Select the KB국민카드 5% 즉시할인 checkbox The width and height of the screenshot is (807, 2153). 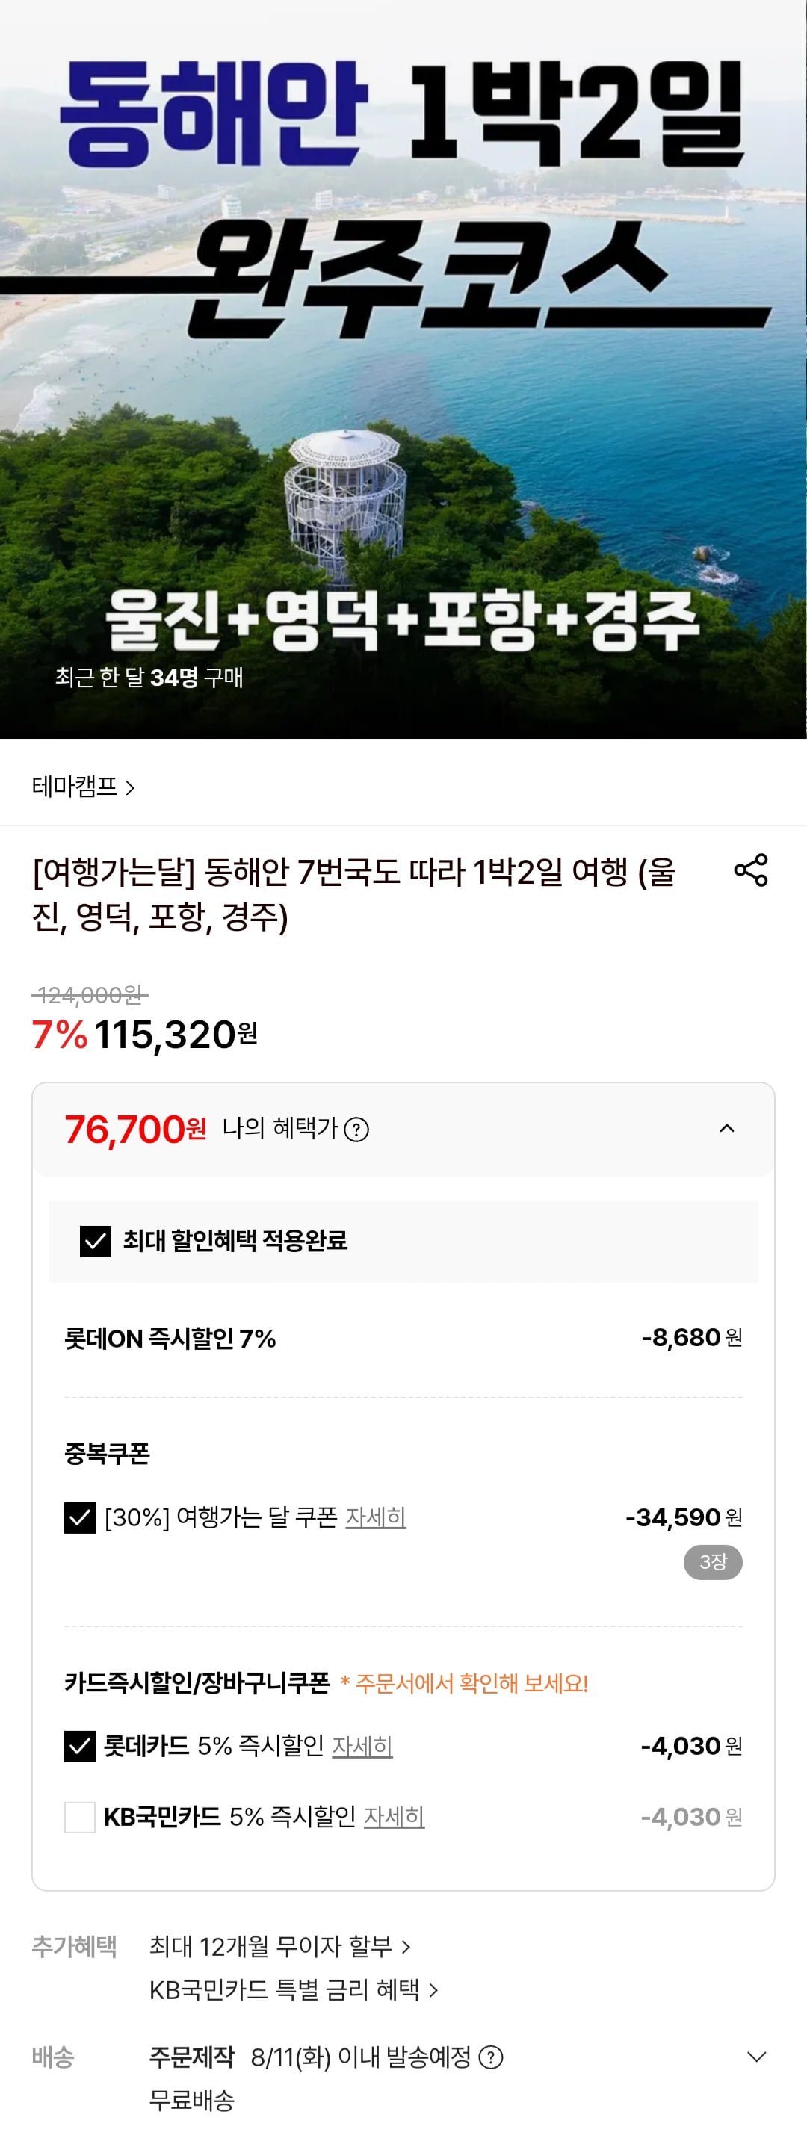[x=80, y=1817]
